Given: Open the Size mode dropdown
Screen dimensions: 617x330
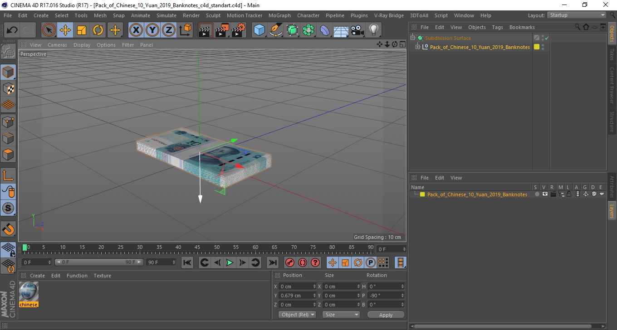Looking at the screenshot, I should click(341, 315).
